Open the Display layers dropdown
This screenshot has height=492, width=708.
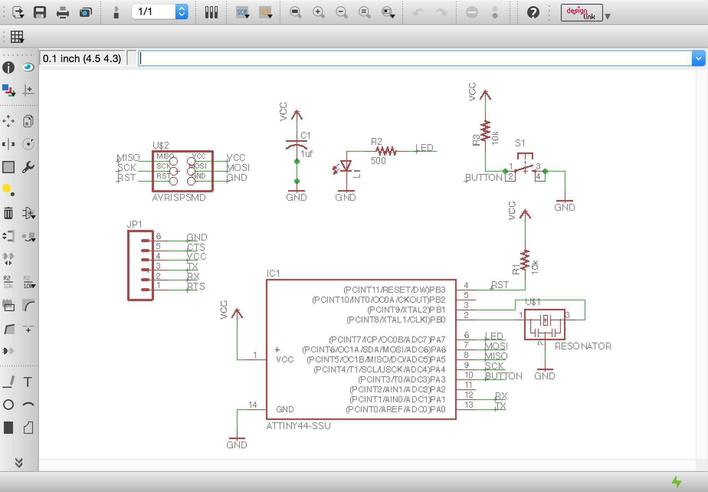pos(8,90)
